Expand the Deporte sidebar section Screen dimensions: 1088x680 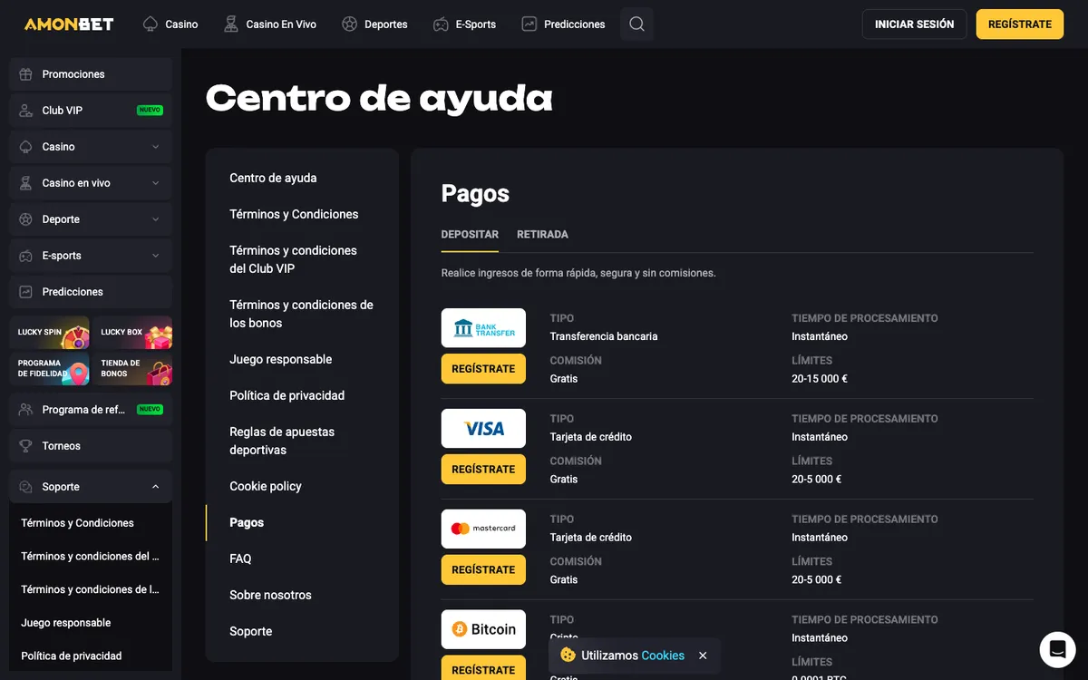(x=155, y=219)
